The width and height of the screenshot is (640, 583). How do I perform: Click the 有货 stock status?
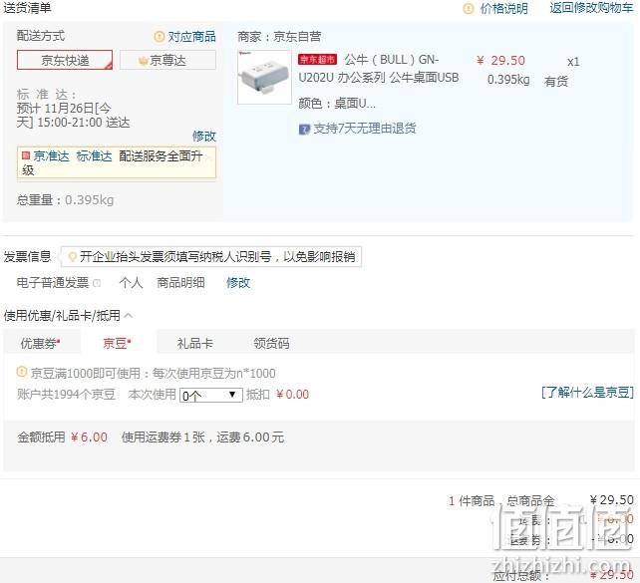pos(556,81)
